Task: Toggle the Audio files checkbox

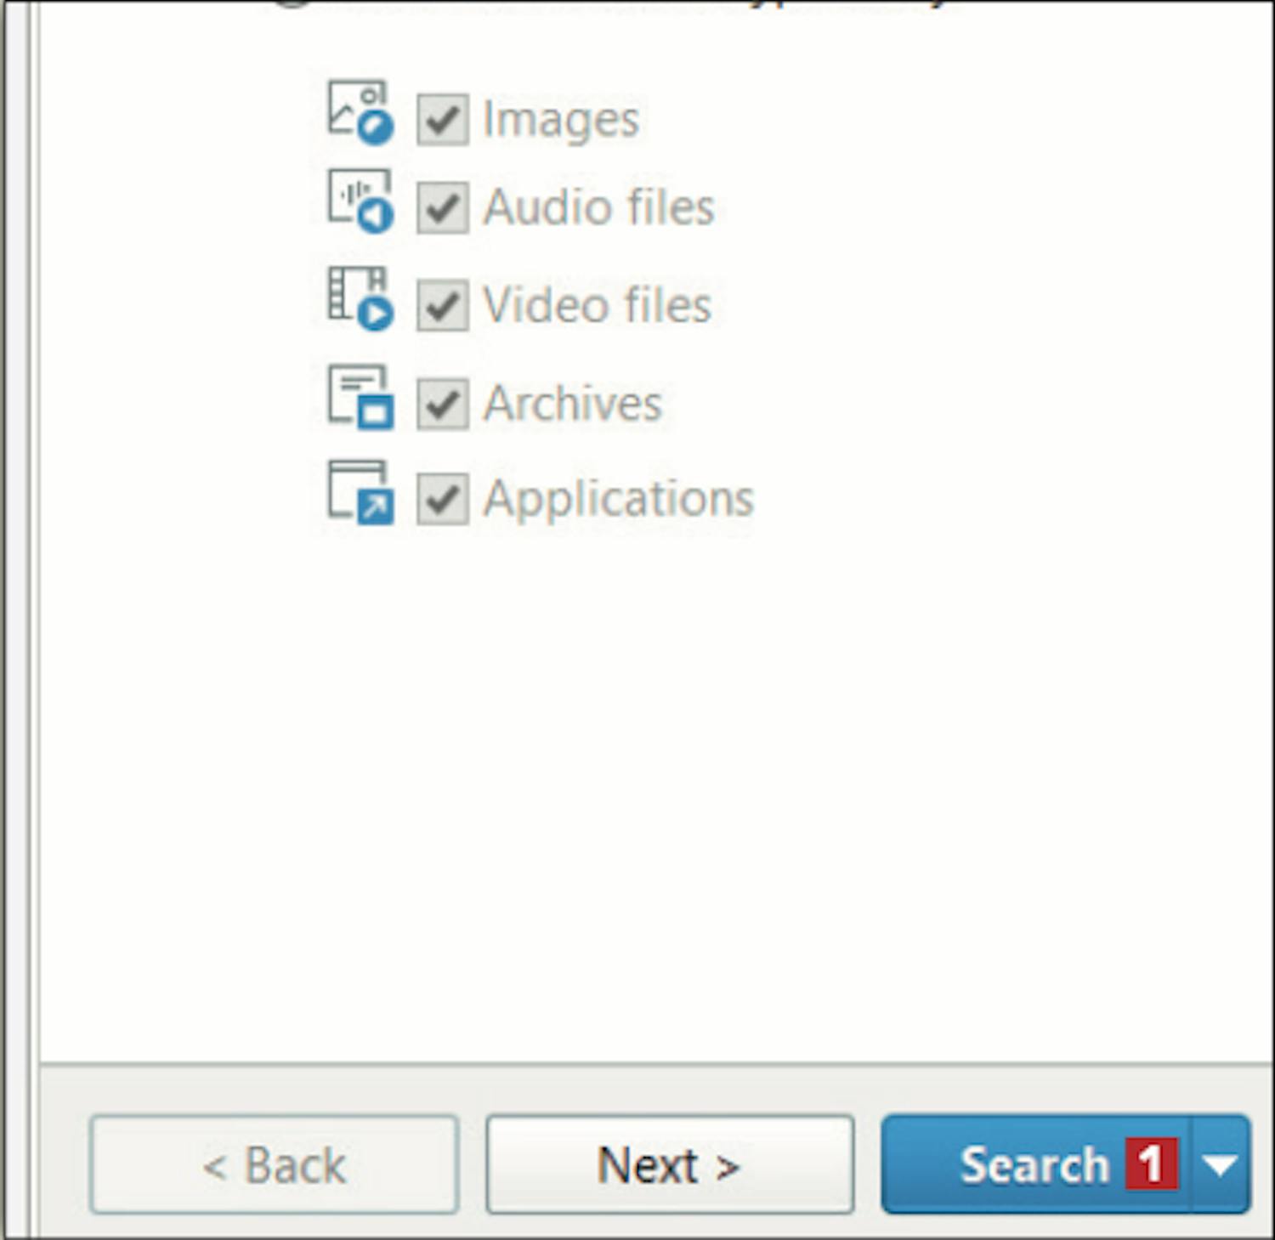Action: (442, 207)
